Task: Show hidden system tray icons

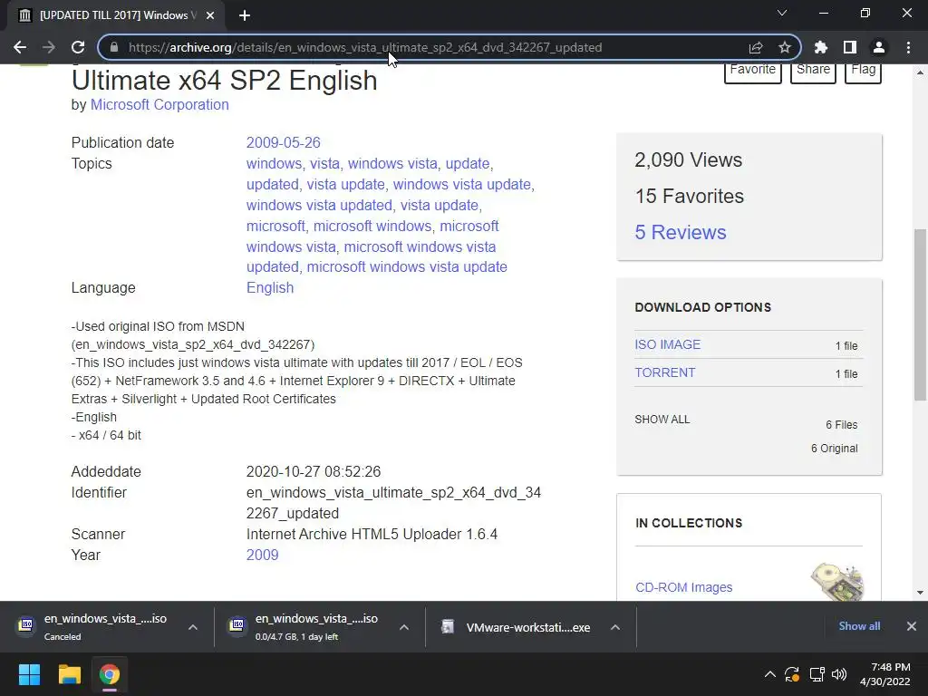Action: (x=770, y=674)
